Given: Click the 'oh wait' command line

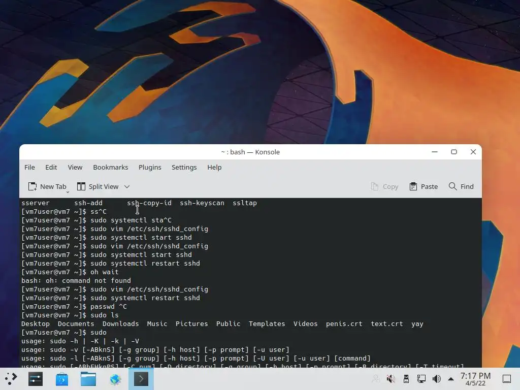Looking at the screenshot, I should (70, 272).
